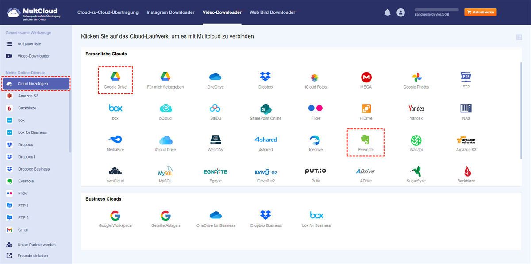
Task: Select the Google Drive cloud icon
Action: (x=115, y=77)
